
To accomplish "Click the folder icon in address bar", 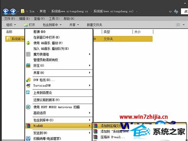I will [23, 11].
